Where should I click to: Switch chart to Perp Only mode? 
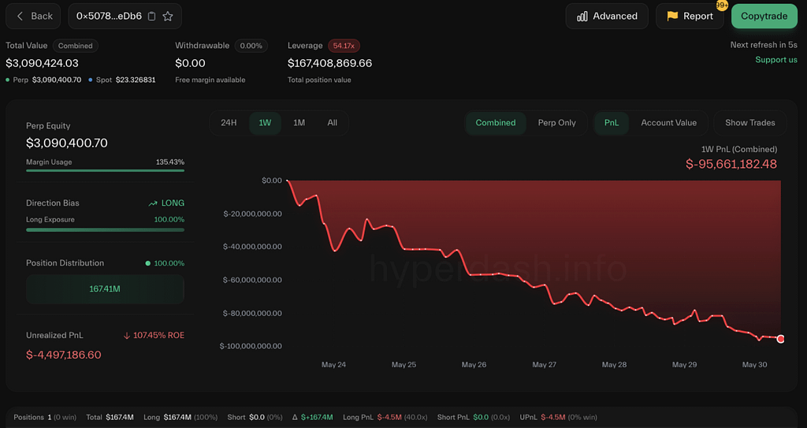(556, 123)
